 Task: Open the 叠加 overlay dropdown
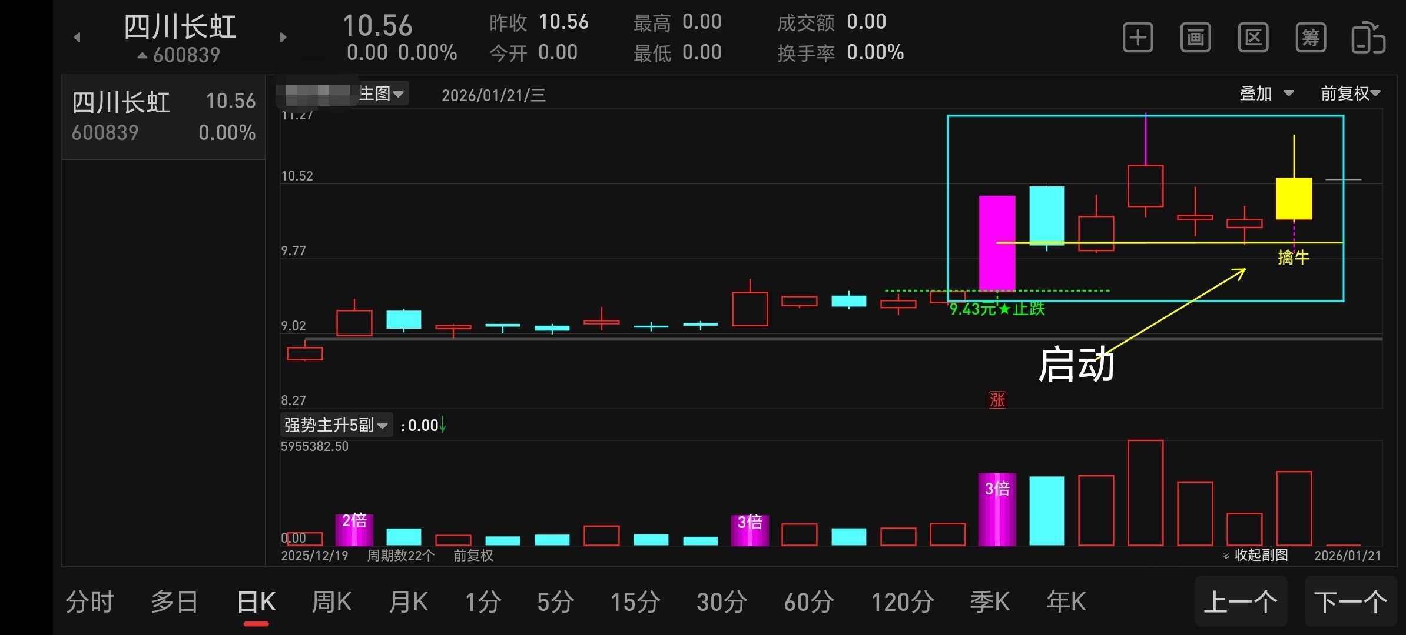1266,93
